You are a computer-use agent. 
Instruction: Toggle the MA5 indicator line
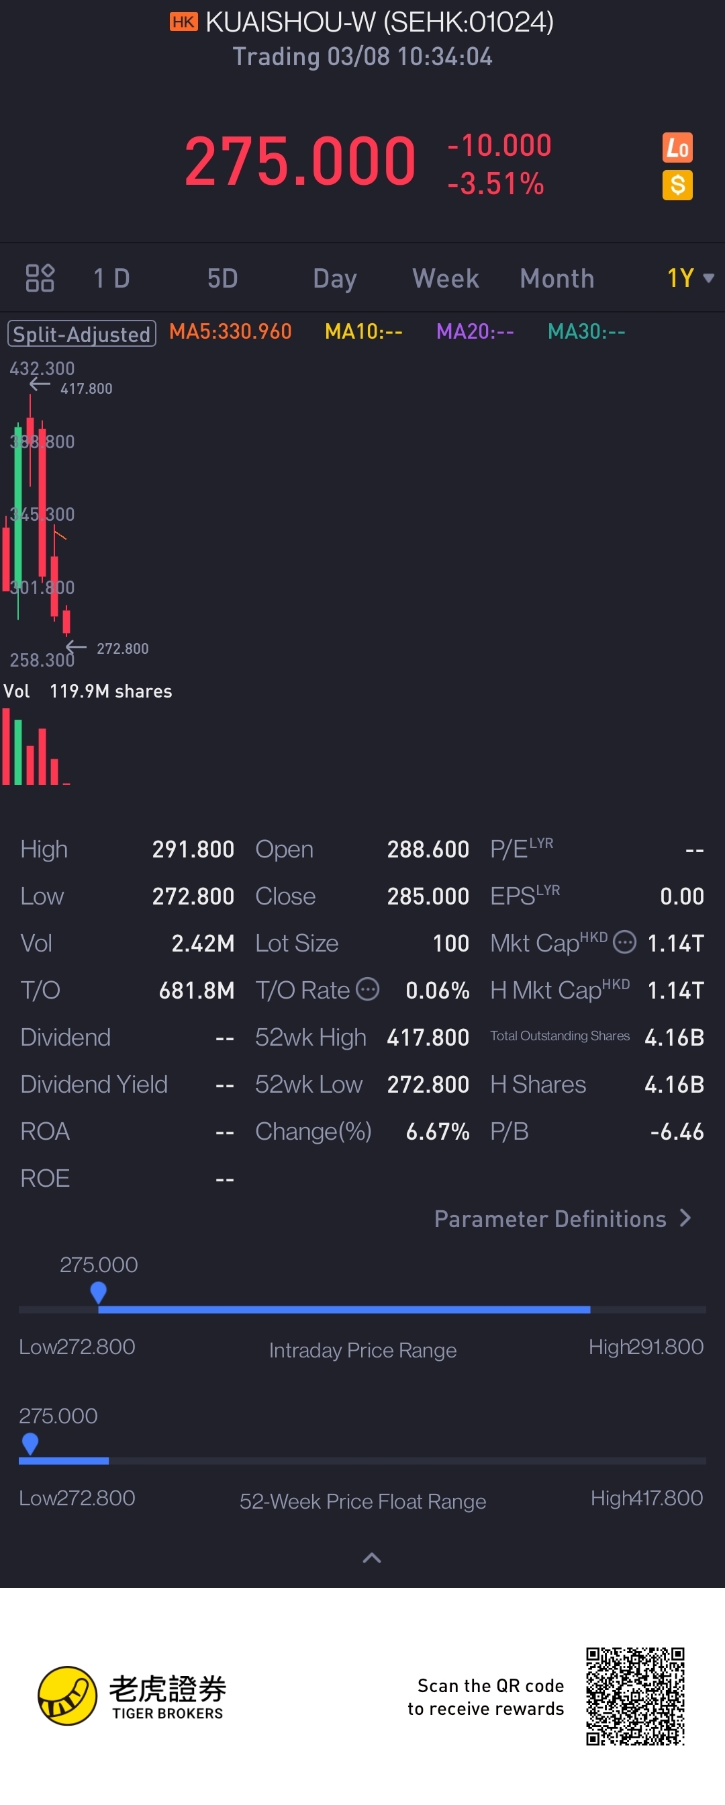230,332
